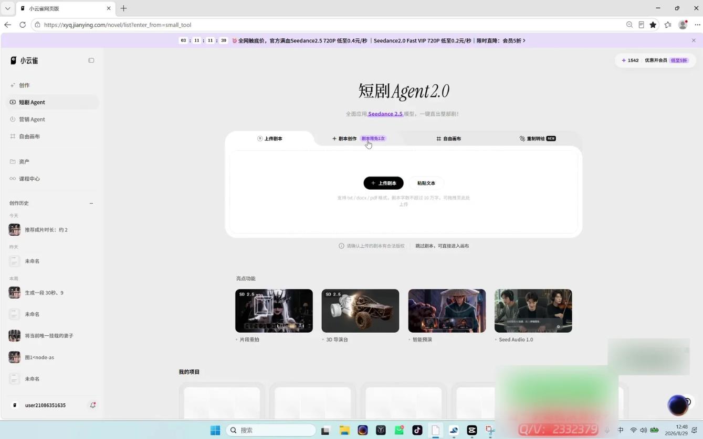Image resolution: width=703 pixels, height=439 pixels.
Task: Click the 粘贴文本 button
Action: click(426, 183)
